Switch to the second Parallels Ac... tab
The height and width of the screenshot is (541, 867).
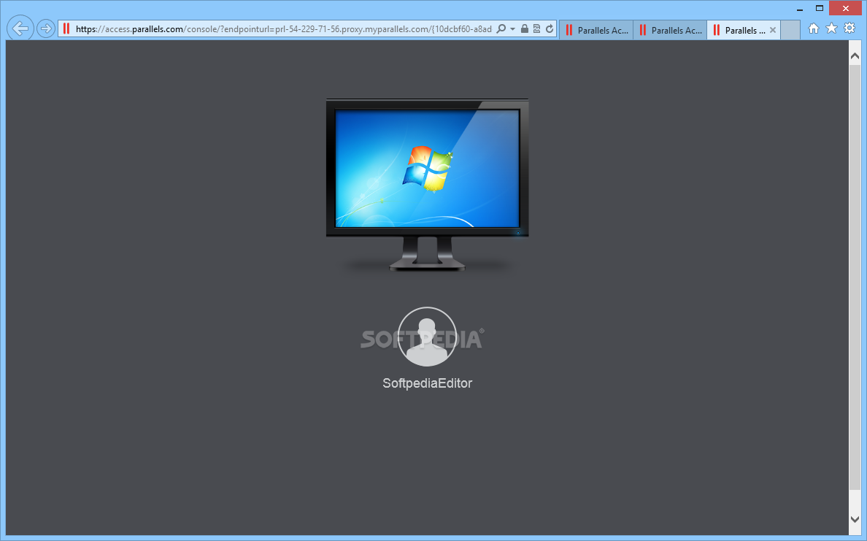[670, 31]
